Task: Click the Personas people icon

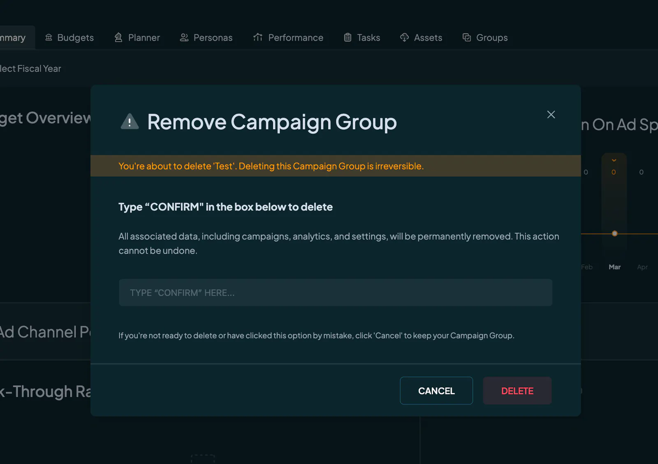Action: pyautogui.click(x=184, y=37)
